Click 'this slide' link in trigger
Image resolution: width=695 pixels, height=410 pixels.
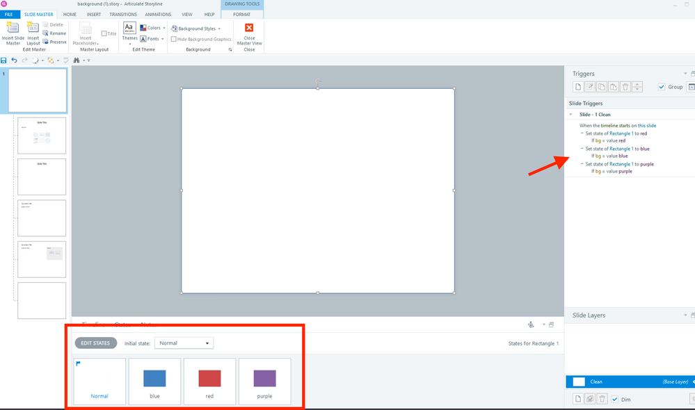[647, 126]
